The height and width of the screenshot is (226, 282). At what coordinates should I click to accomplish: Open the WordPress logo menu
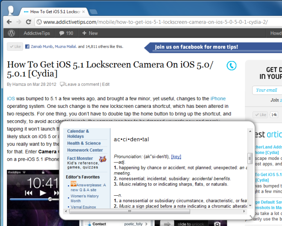(12, 33)
